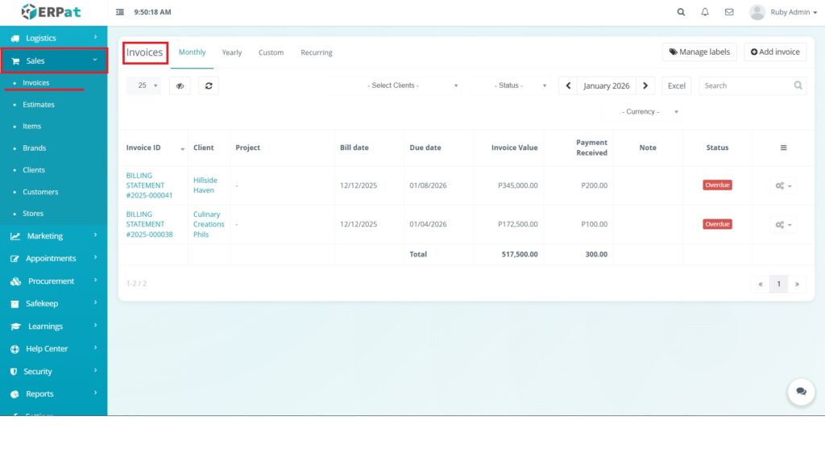
Task: Toggle the sidebar hamburger menu icon
Action: (x=120, y=12)
